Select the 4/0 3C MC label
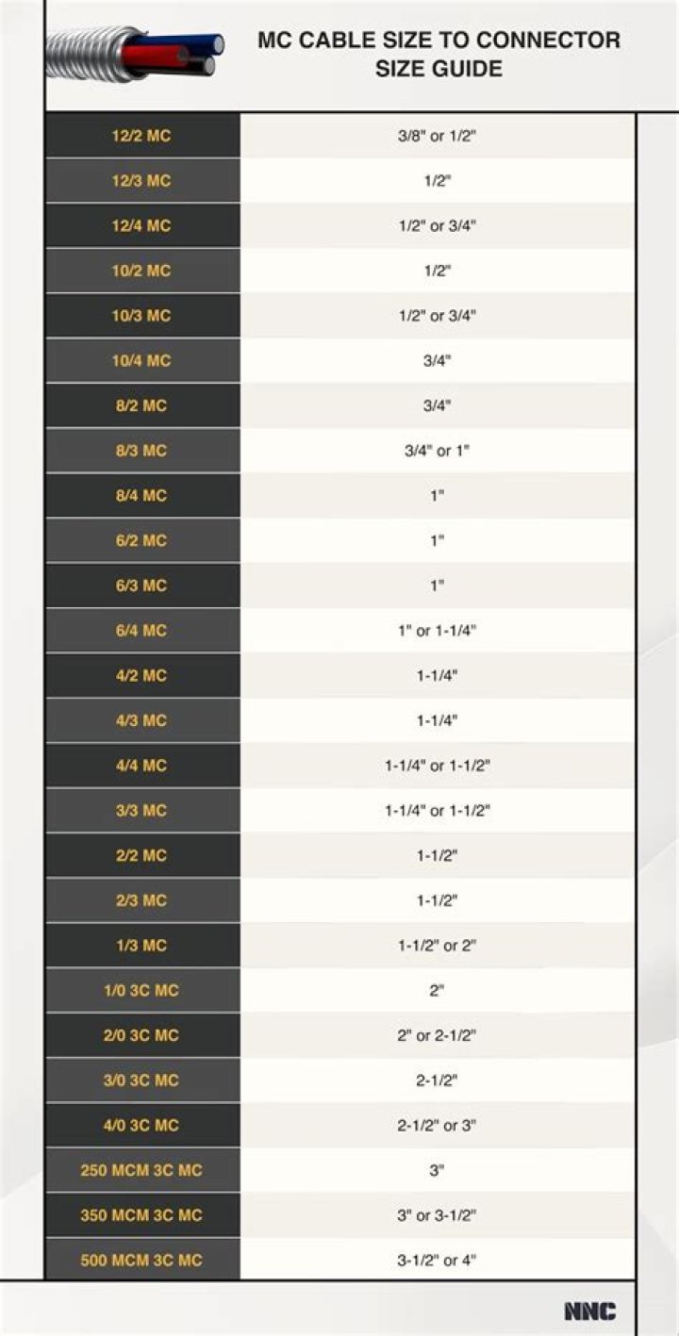 click(141, 1125)
